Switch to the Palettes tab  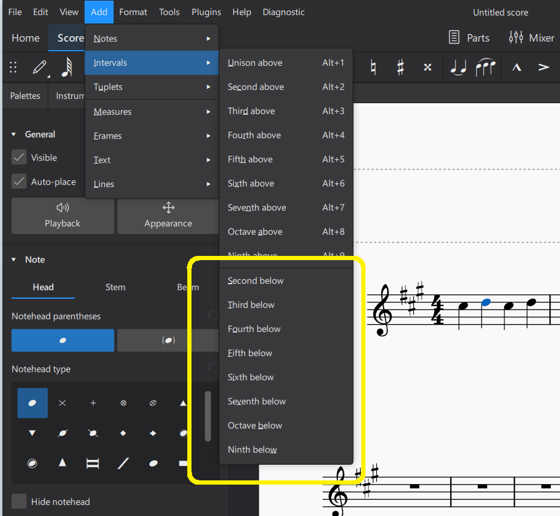click(x=25, y=95)
